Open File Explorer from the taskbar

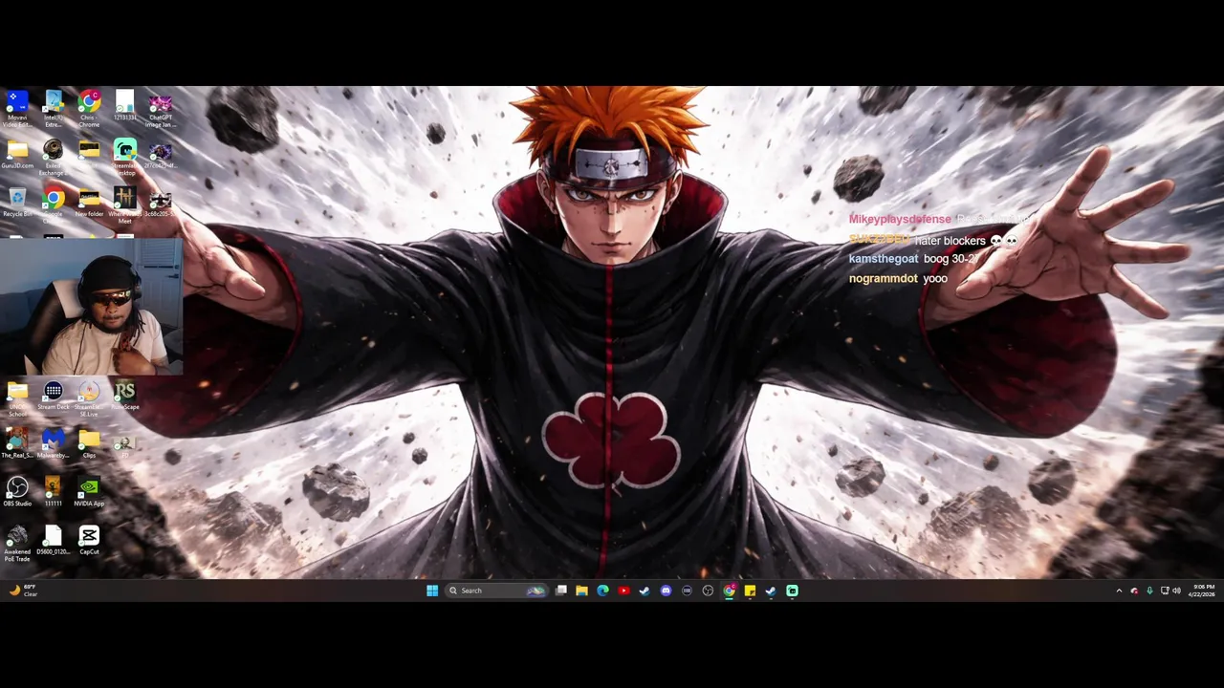tap(581, 591)
